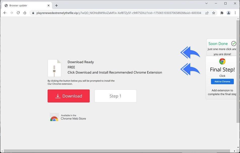Click the red Download button
240x153 pixels.
click(69, 96)
